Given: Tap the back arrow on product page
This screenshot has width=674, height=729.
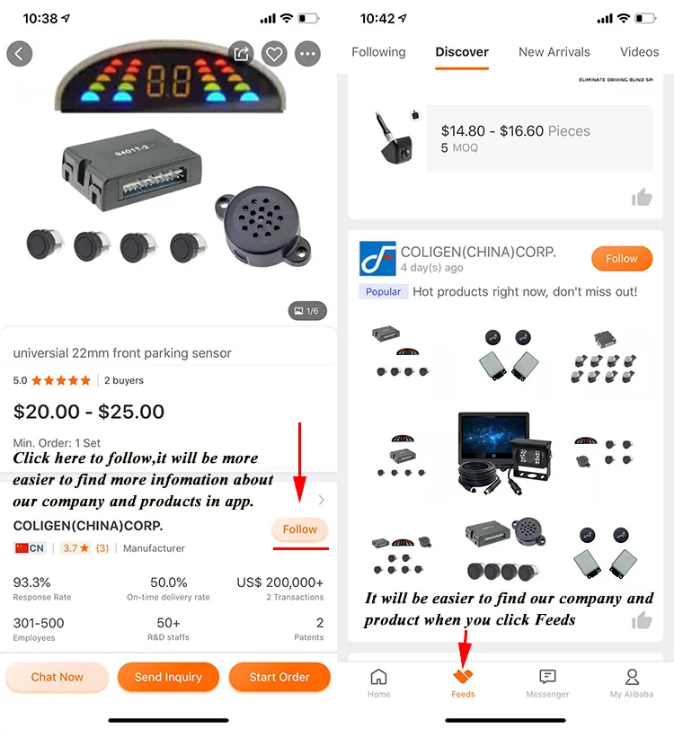Looking at the screenshot, I should tap(20, 54).
